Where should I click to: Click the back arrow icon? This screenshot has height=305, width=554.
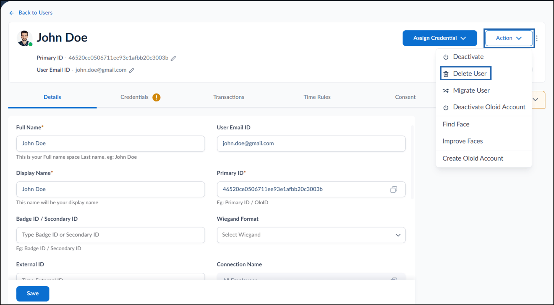point(11,13)
